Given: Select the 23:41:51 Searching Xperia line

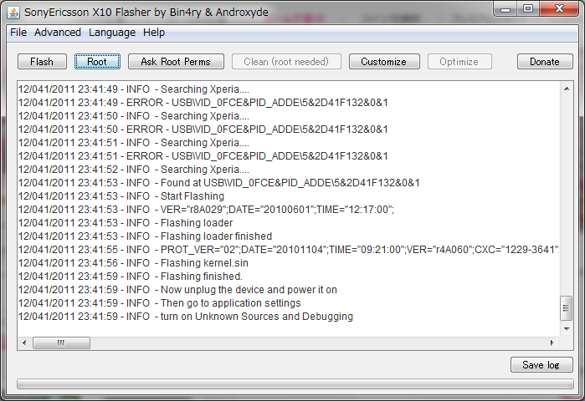Looking at the screenshot, I should click(x=134, y=143).
